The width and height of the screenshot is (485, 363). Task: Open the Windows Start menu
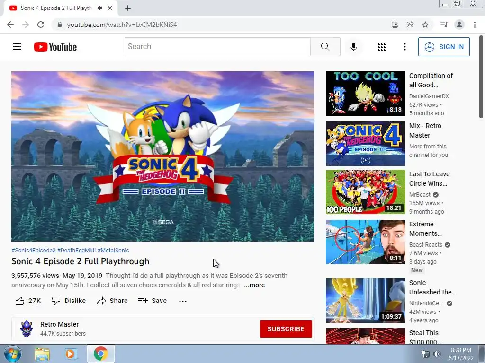click(x=12, y=354)
